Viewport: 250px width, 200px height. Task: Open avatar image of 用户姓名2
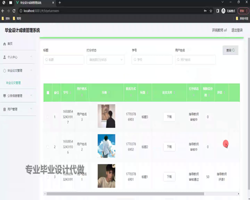coord(106,146)
